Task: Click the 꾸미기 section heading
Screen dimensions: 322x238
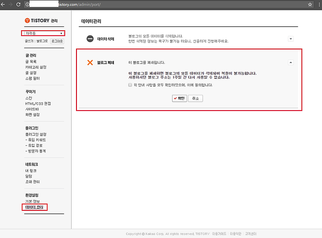Action: point(30,92)
